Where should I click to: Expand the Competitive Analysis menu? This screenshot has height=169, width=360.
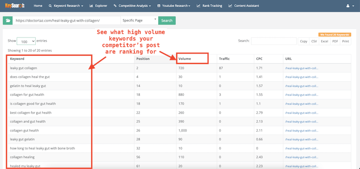pos(132,6)
